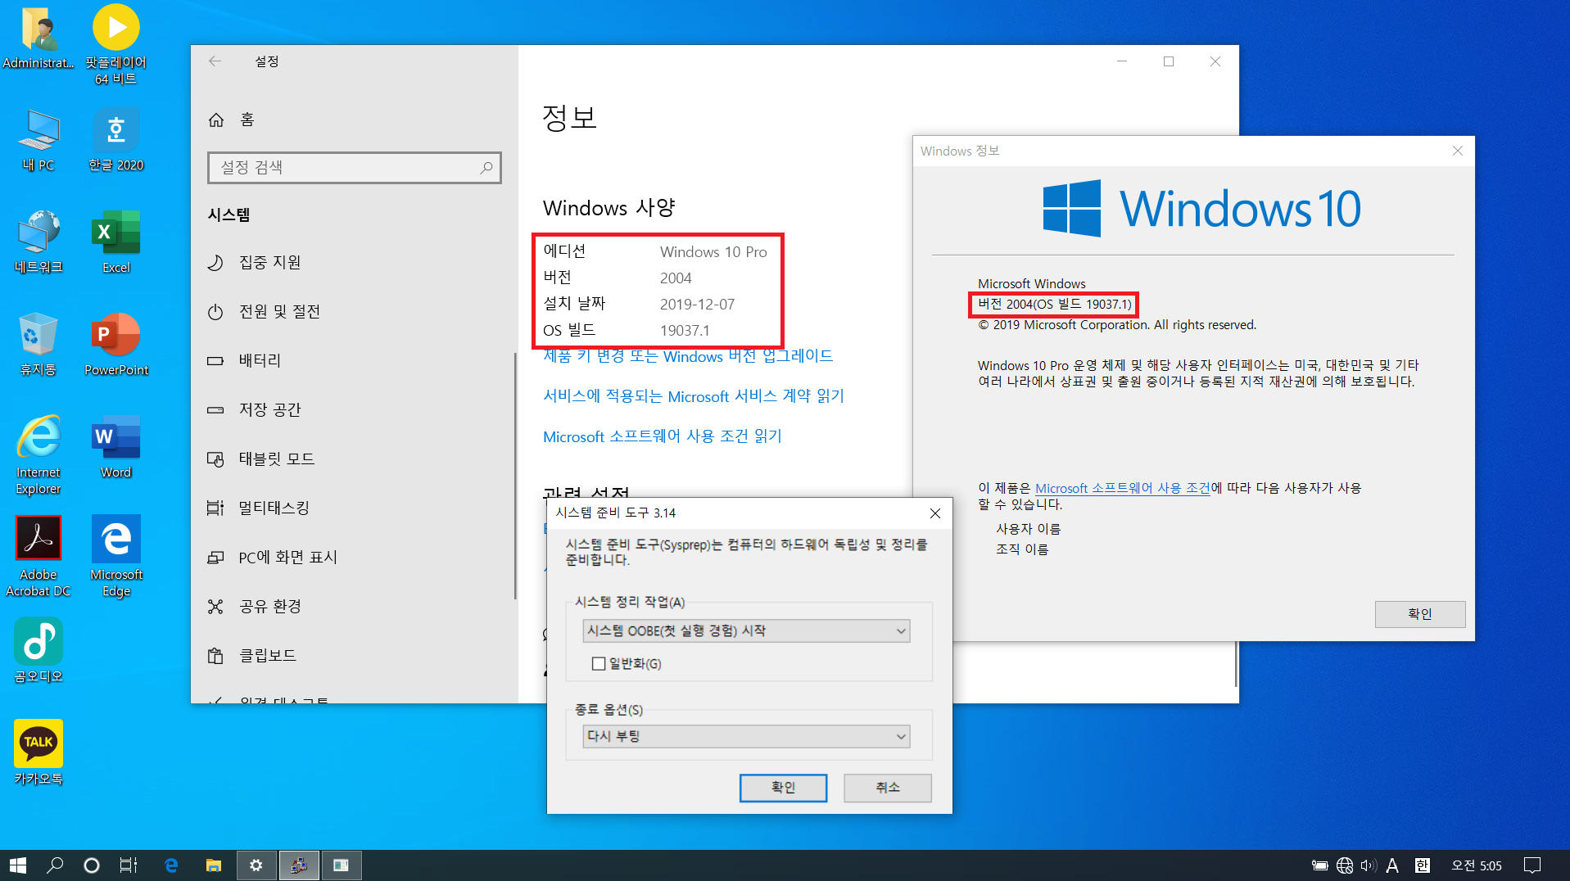Open 제품 키 변경 또는 Windows 버전 업그레이드 link

coord(688,356)
